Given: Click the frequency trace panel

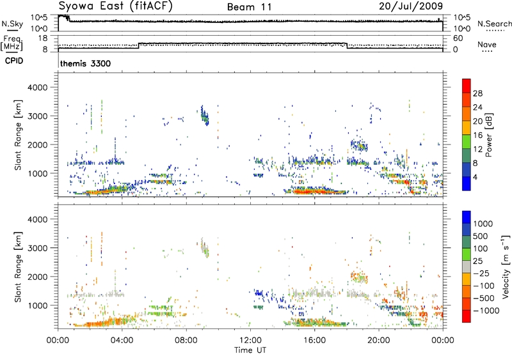Looking at the screenshot, I should click(x=250, y=43).
